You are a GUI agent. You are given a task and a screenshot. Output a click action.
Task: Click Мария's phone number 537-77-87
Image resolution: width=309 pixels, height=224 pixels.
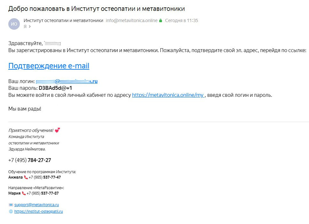click(x=50, y=193)
